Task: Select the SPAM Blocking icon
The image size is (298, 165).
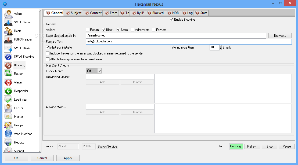Action: click(x=8, y=57)
